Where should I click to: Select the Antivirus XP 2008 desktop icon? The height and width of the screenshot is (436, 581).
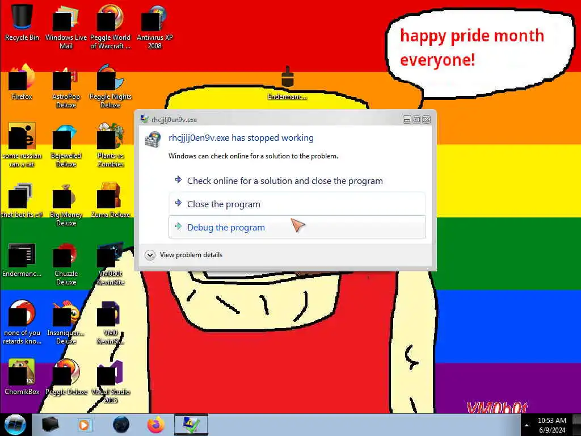point(154,27)
